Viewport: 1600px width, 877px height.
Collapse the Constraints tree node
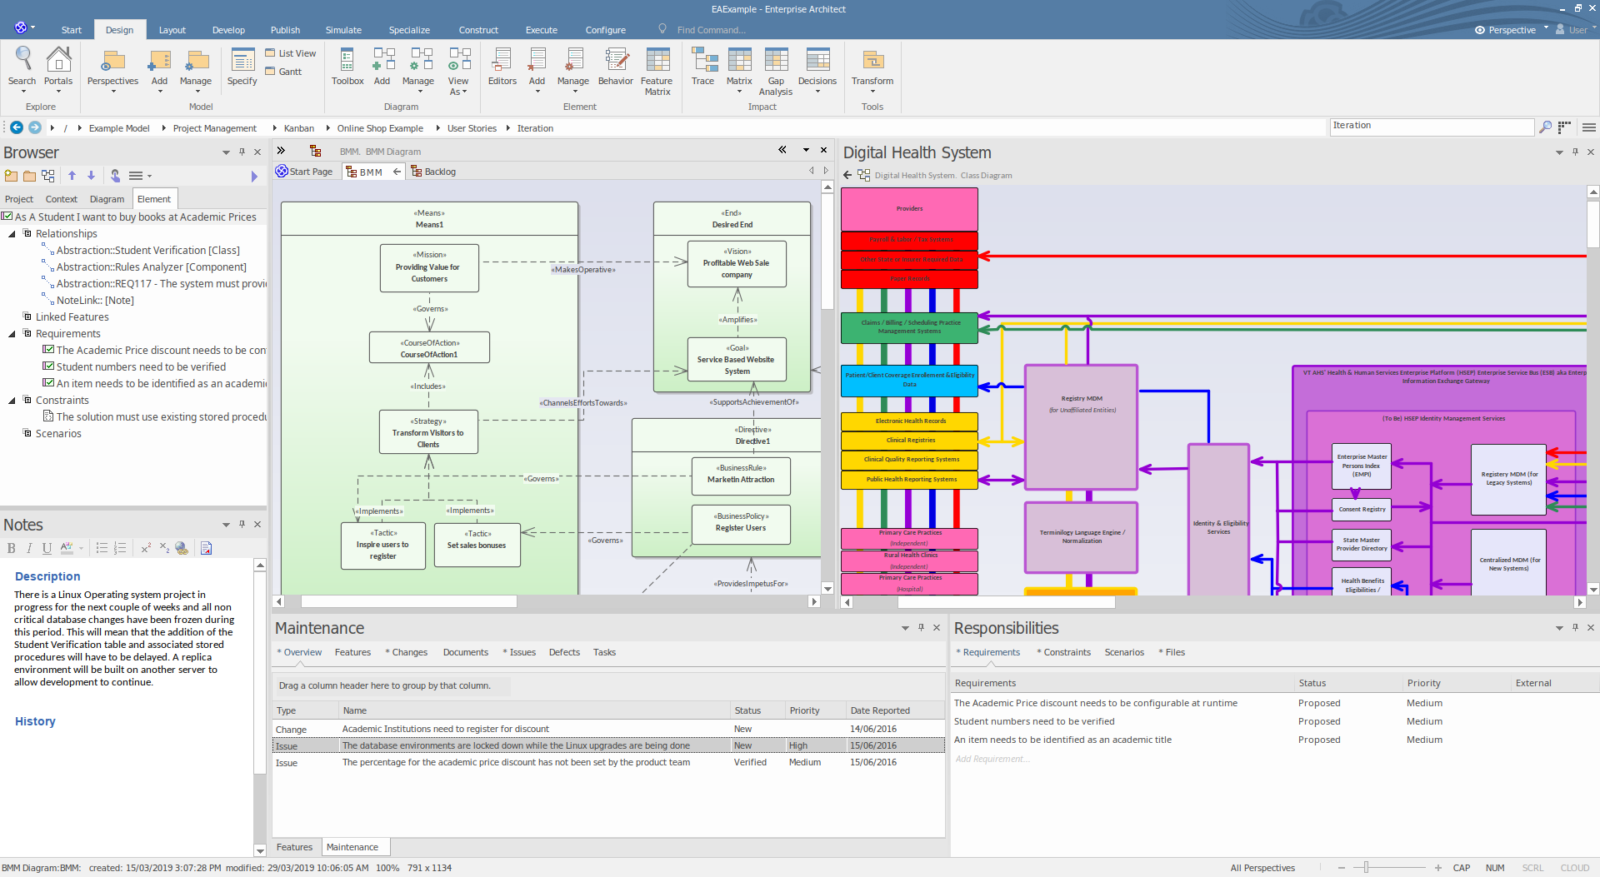(x=12, y=401)
